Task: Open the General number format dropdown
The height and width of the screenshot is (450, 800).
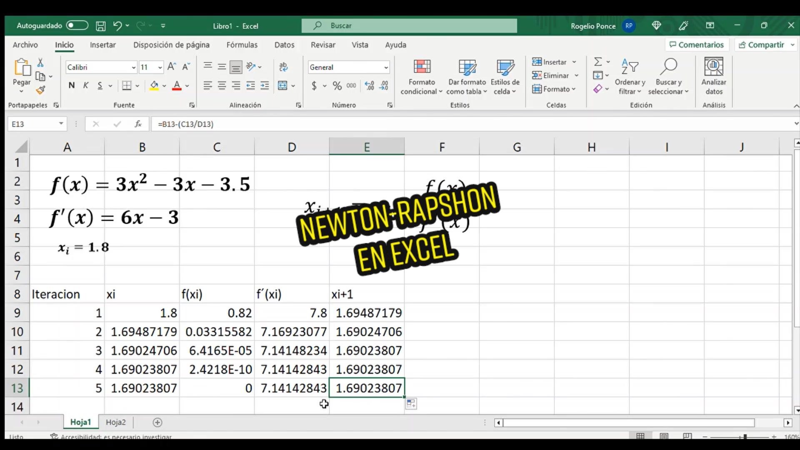Action: tap(386, 67)
